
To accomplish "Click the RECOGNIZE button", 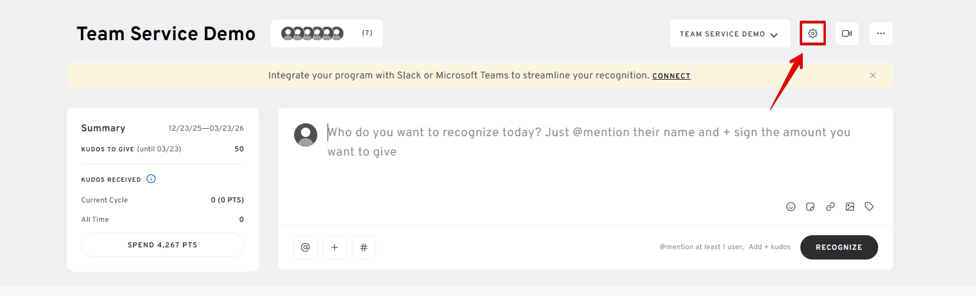I will coord(839,247).
